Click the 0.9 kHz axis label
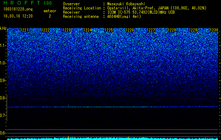The width and height of the screenshot is (221, 140). pos(3,80)
